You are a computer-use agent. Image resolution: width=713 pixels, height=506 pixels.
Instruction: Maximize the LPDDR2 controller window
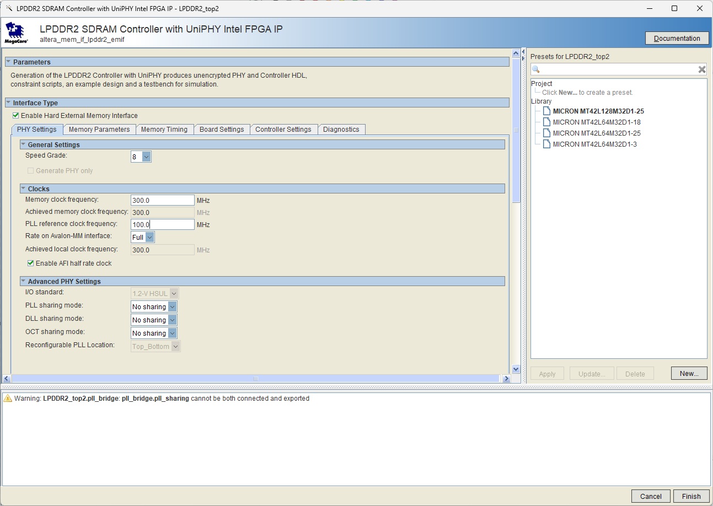(674, 8)
